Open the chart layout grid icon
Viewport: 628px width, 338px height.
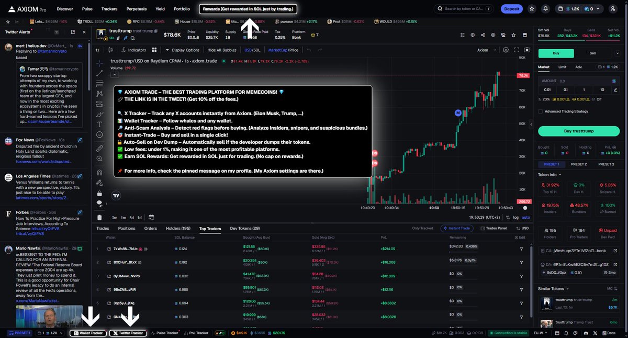coord(154,50)
